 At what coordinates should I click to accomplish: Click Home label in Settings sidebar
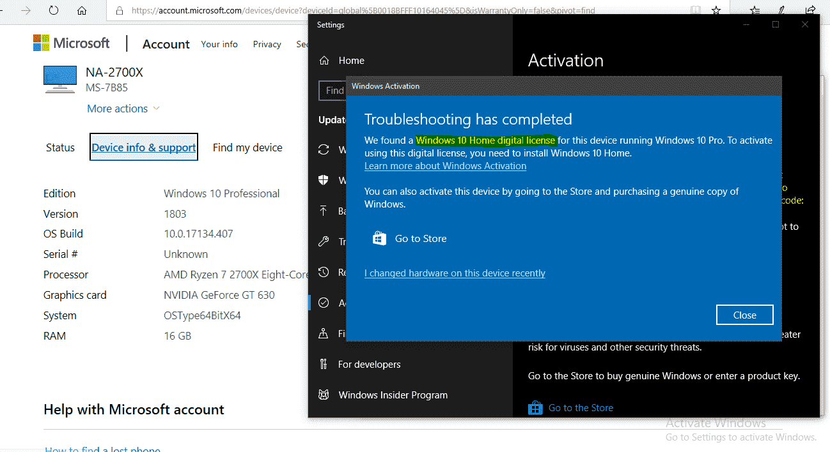tap(351, 61)
